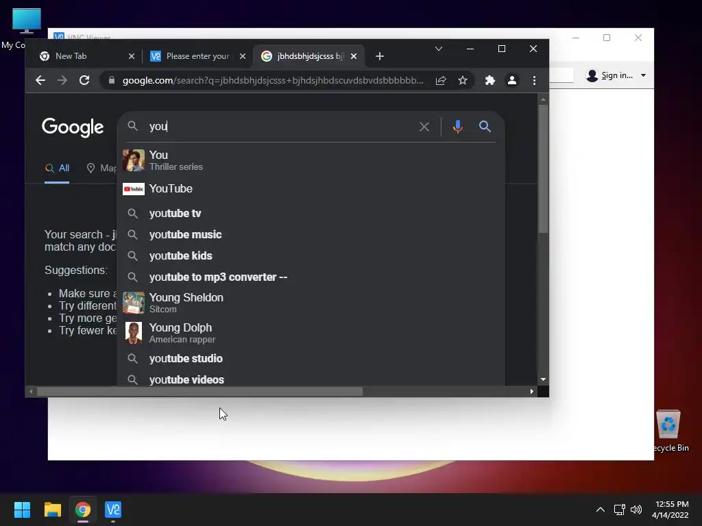Screen dimensions: 702x526
Task: Click the Young Sheldon thumbnail image
Action: pos(134,303)
